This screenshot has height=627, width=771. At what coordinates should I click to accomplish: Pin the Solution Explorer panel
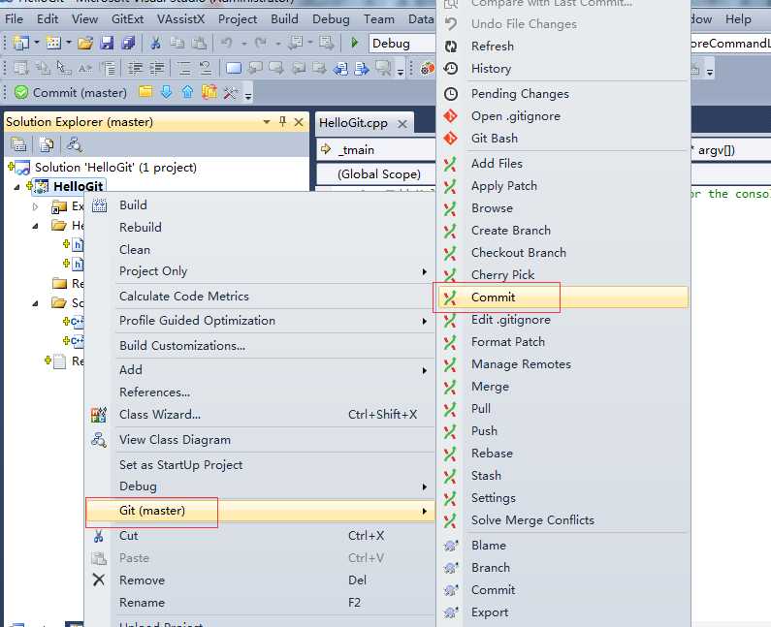tap(283, 121)
